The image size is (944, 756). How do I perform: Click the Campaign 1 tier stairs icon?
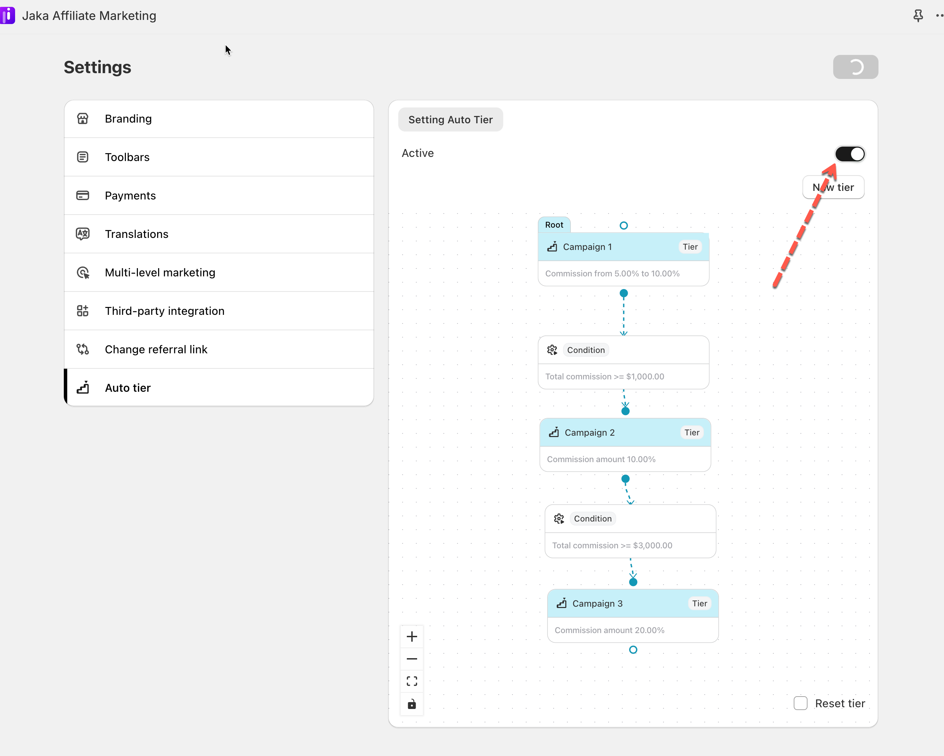tap(552, 247)
